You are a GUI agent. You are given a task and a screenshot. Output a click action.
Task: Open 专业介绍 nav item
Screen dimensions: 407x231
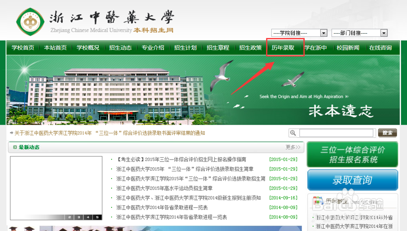(x=153, y=47)
